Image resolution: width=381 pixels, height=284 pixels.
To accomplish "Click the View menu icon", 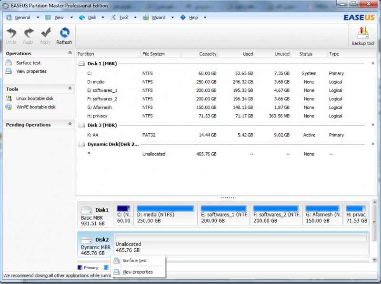I will (x=48, y=18).
